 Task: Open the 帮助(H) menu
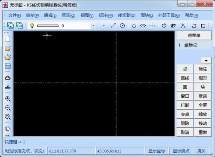pos(191,15)
